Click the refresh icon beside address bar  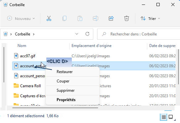87,34
